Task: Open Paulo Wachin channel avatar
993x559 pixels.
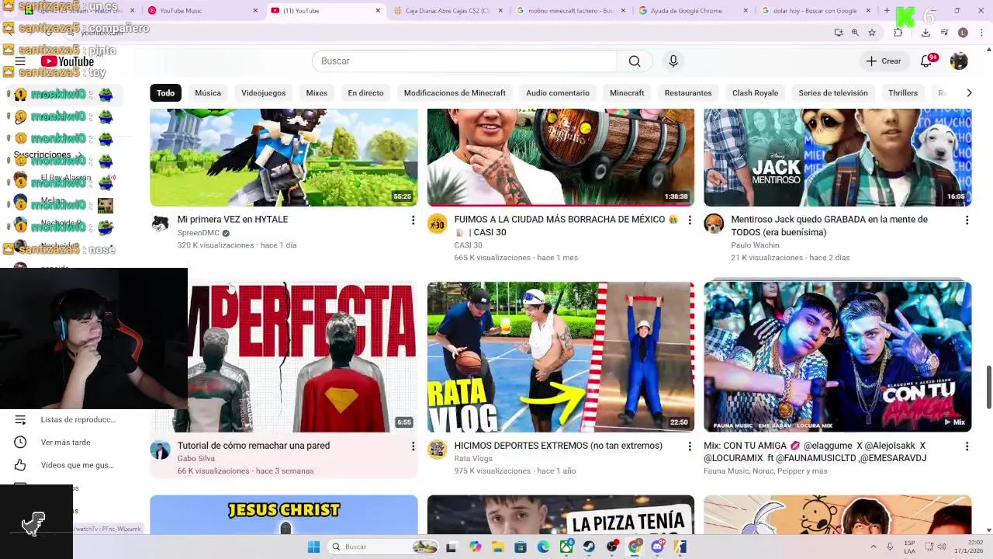Action: click(x=714, y=224)
